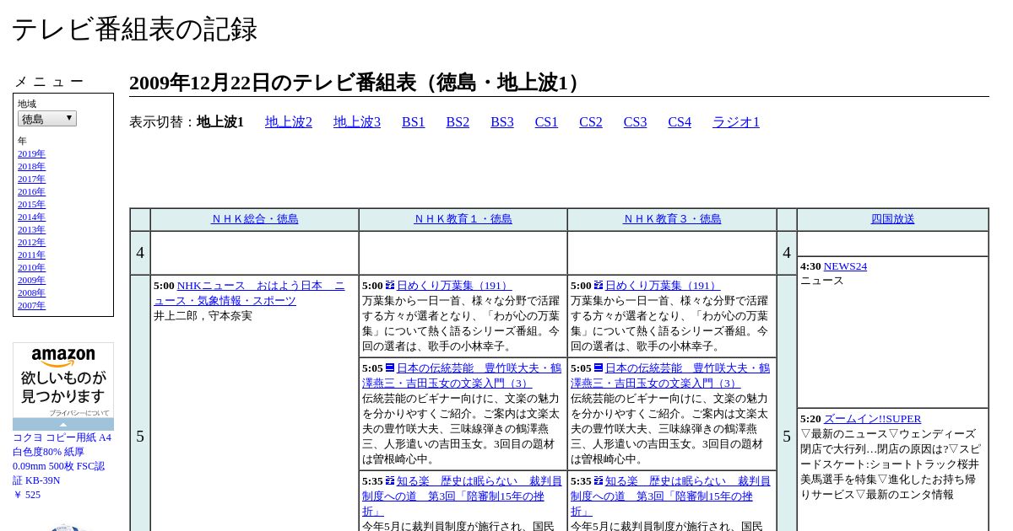Click the プライバシーについて ad notice

tap(79, 413)
